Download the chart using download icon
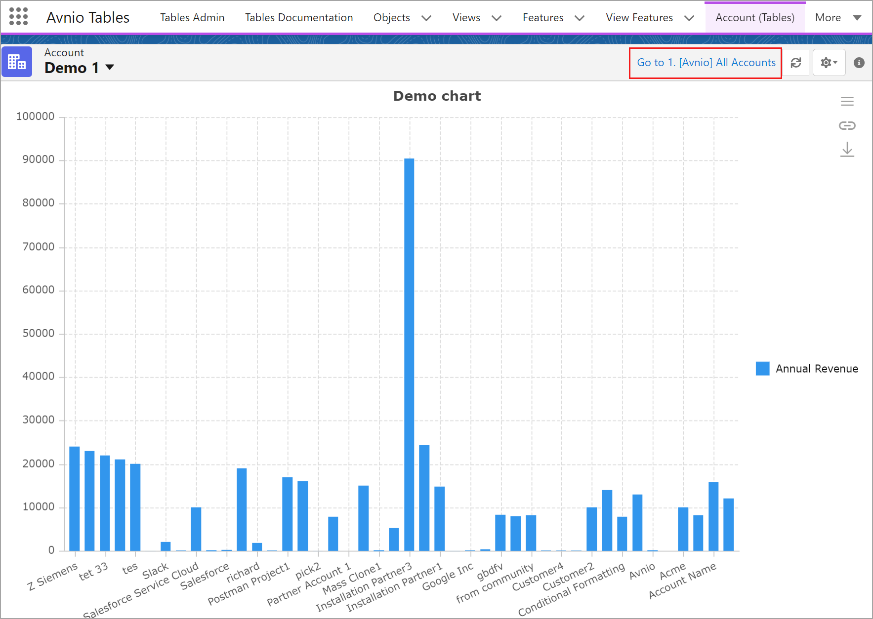Viewport: 873px width, 619px height. click(847, 149)
